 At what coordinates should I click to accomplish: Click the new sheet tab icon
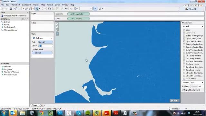point(42,105)
